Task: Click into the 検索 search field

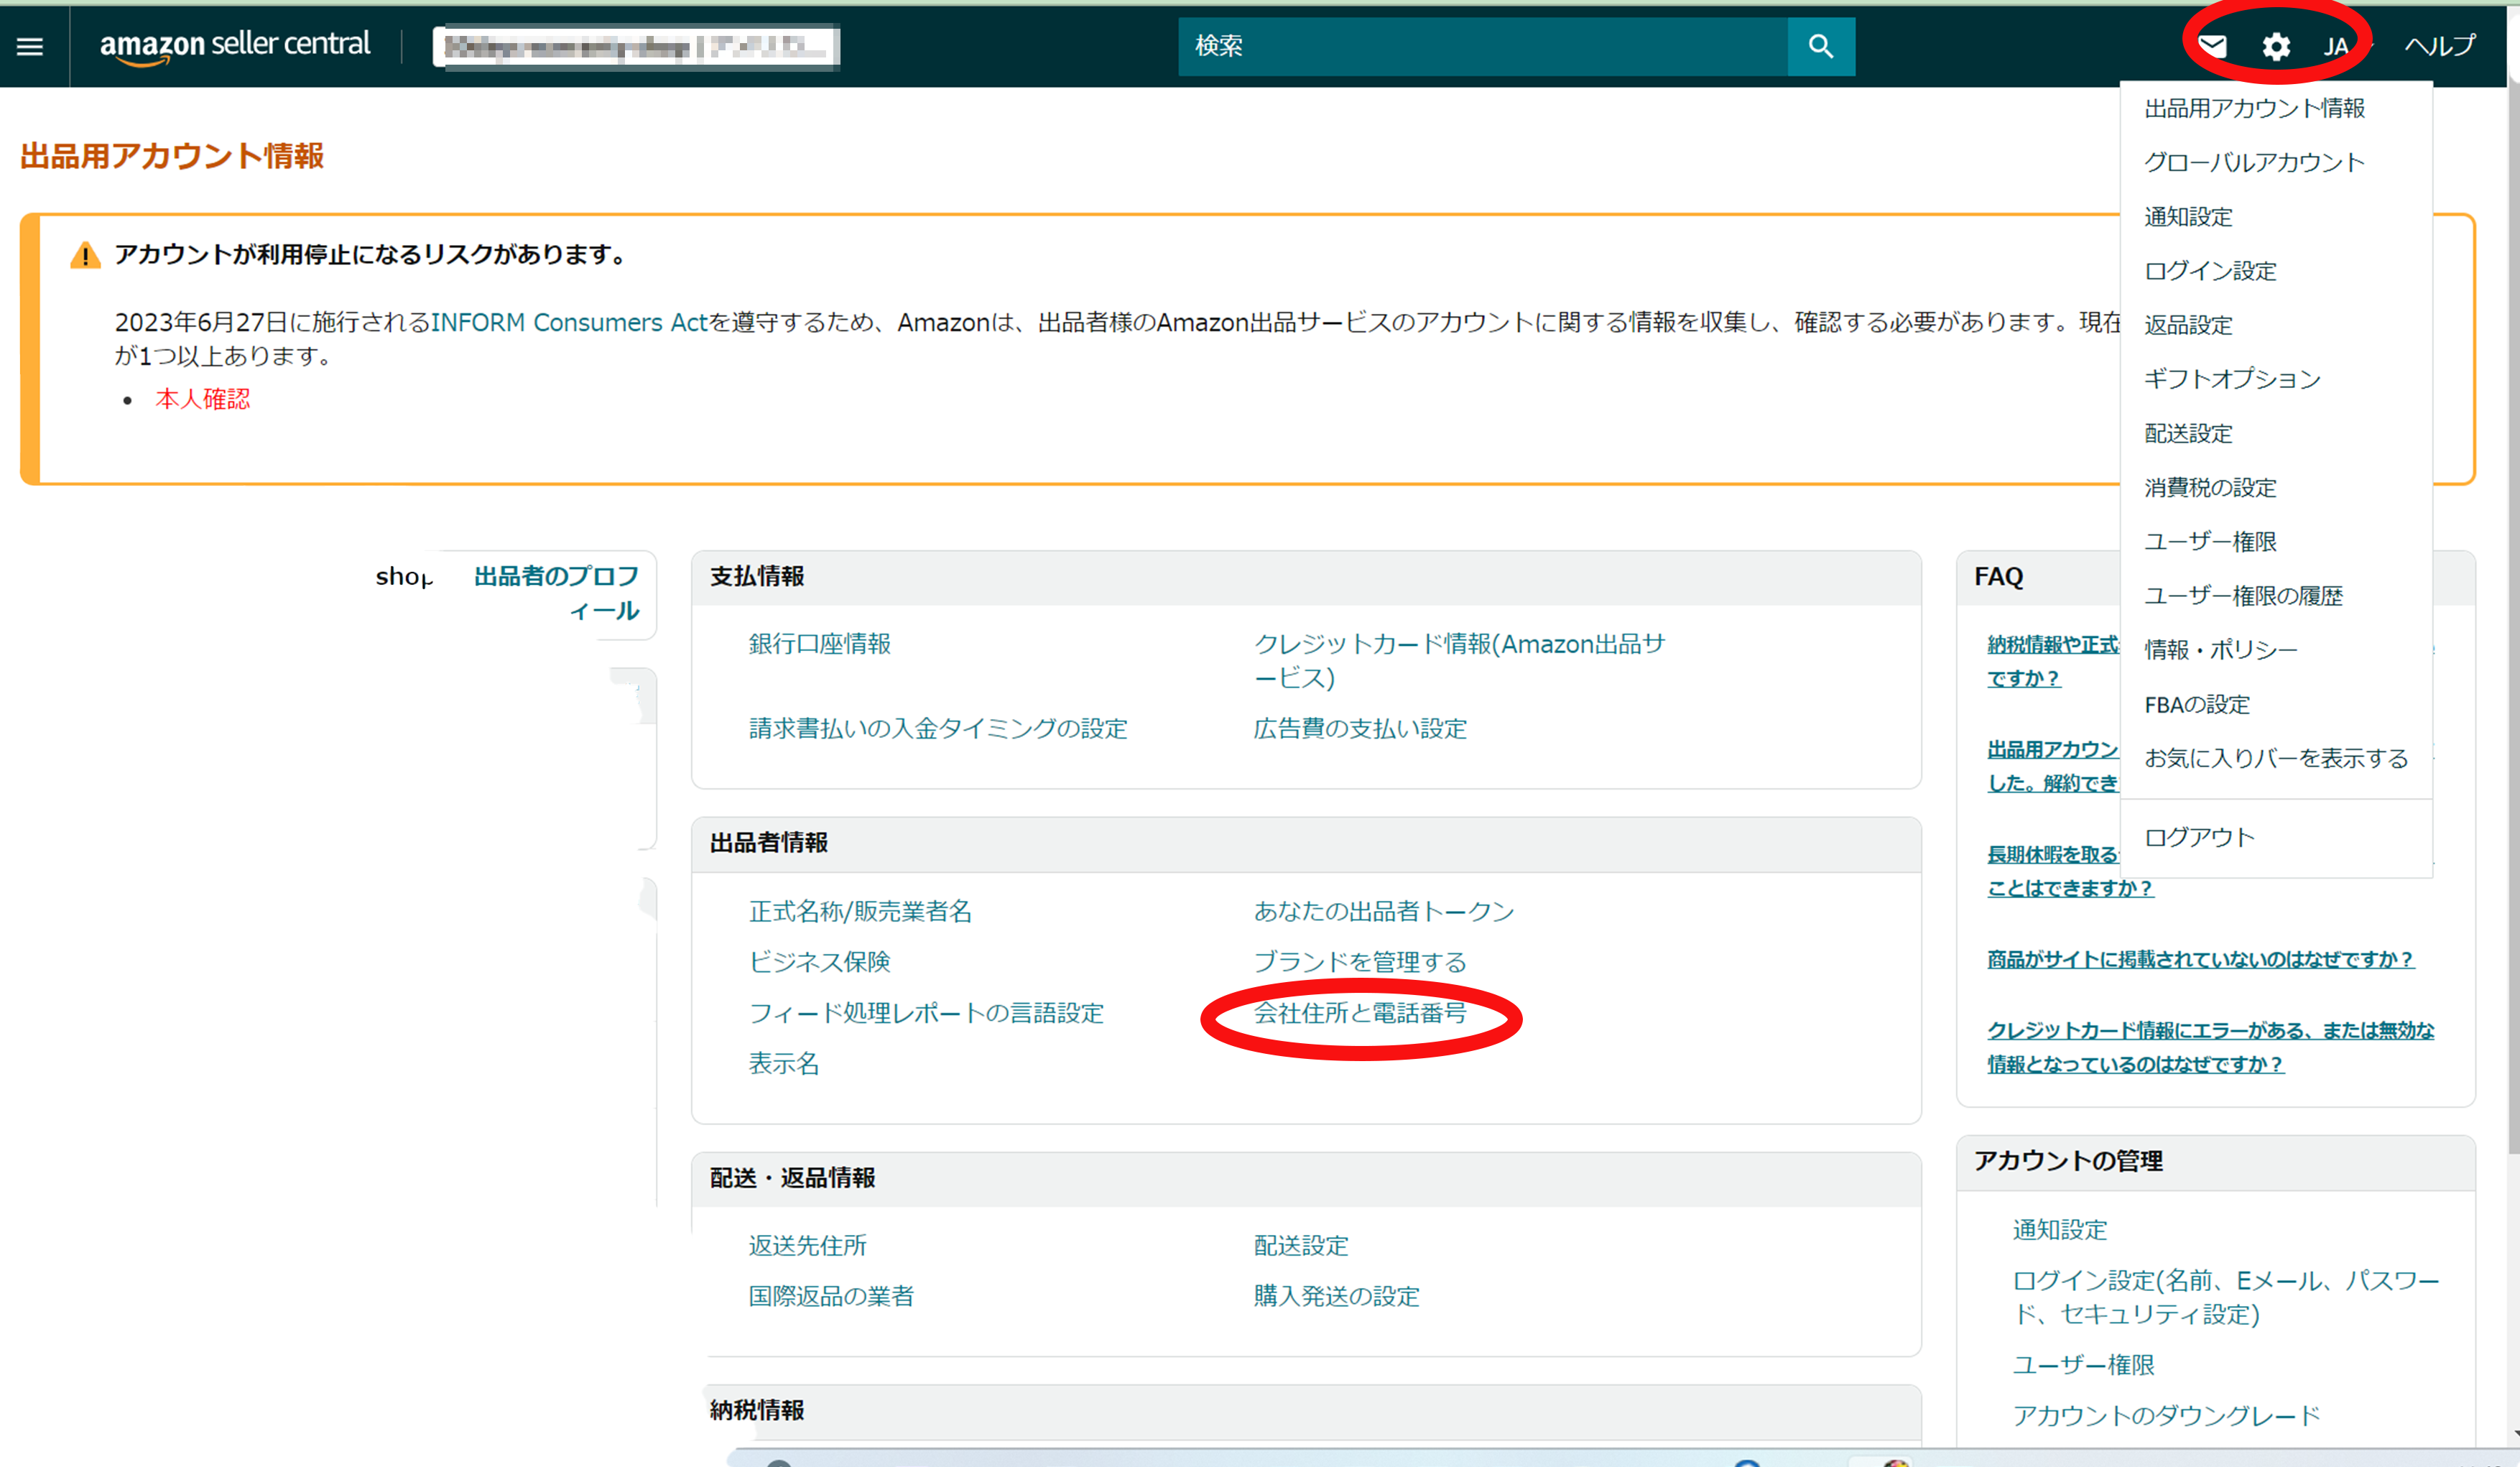Action: (x=1483, y=46)
